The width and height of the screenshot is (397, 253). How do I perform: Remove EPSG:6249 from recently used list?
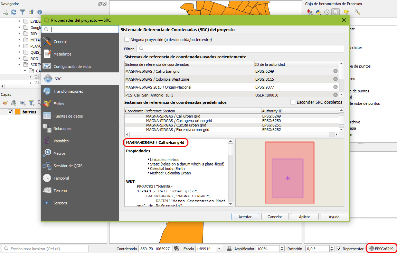335,71
